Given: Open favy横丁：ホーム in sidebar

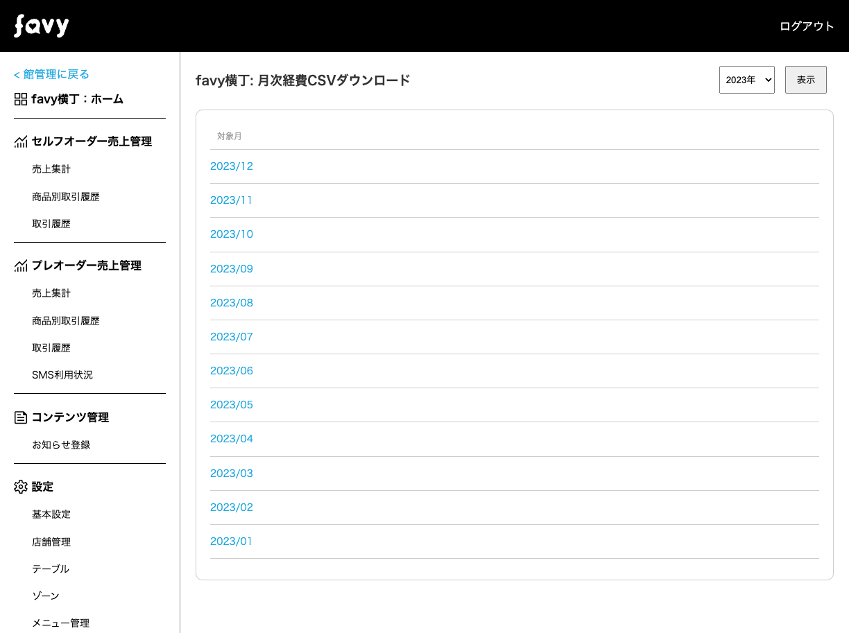Looking at the screenshot, I should [x=78, y=99].
